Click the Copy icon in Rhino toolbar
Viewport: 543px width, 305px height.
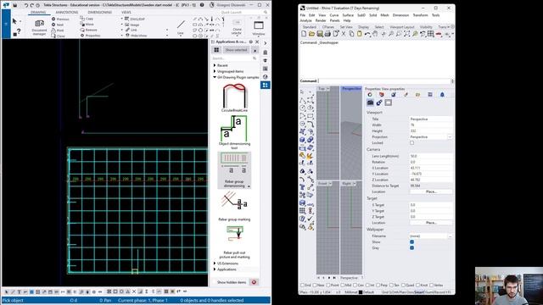[x=351, y=34]
